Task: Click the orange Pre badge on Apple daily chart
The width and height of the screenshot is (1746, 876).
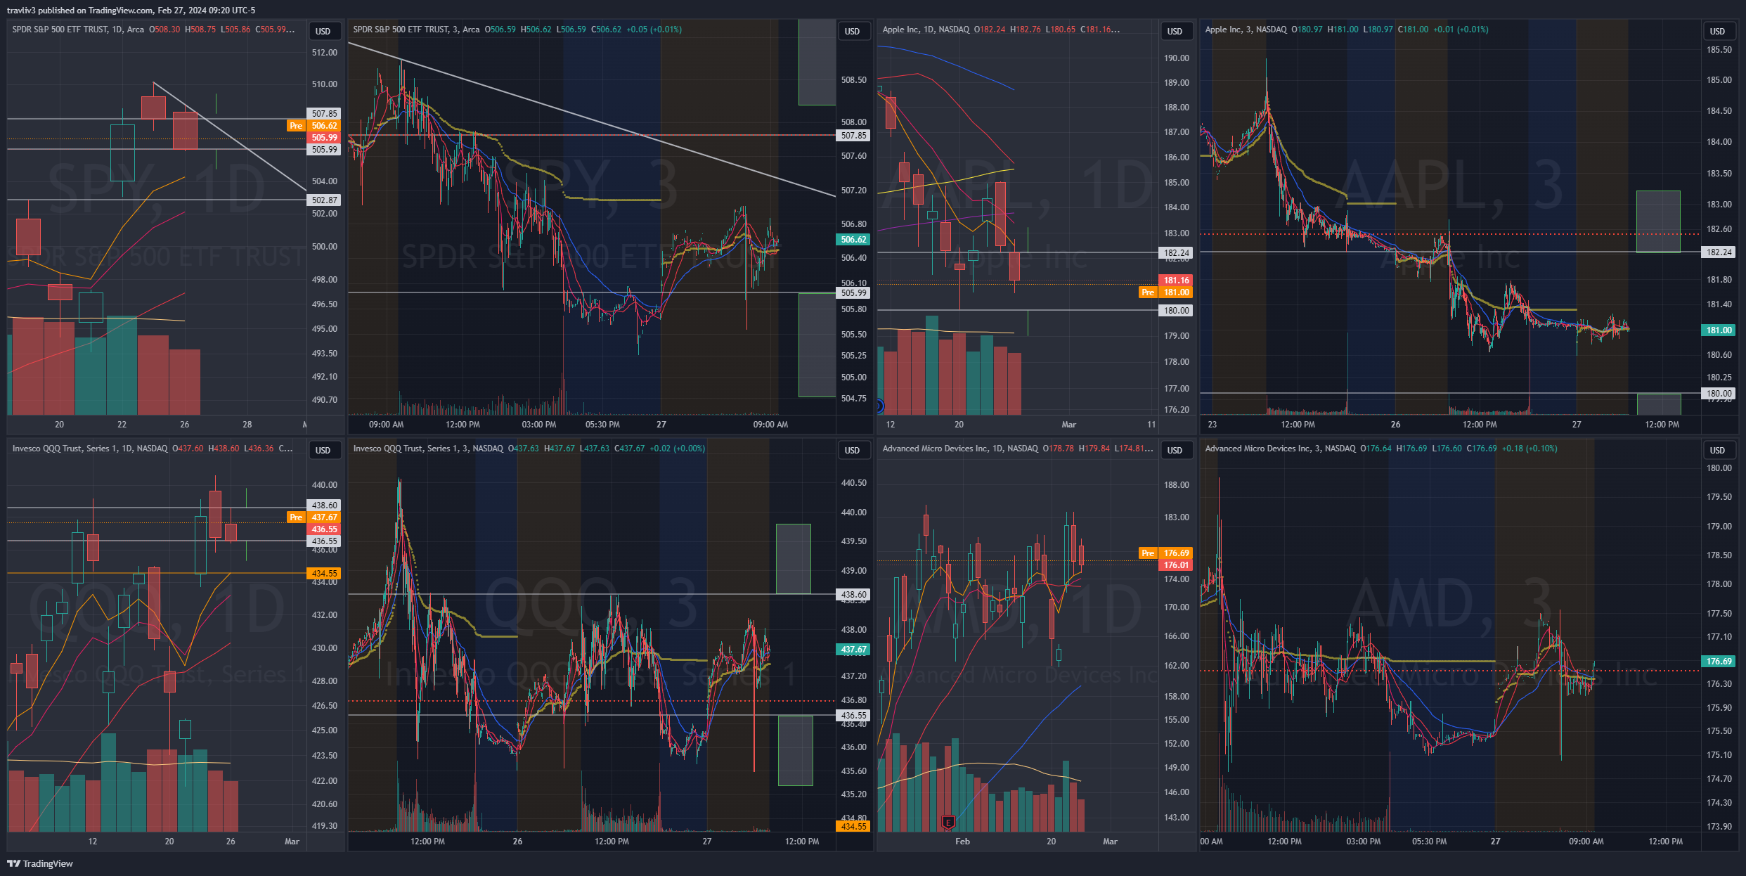Action: (1148, 292)
